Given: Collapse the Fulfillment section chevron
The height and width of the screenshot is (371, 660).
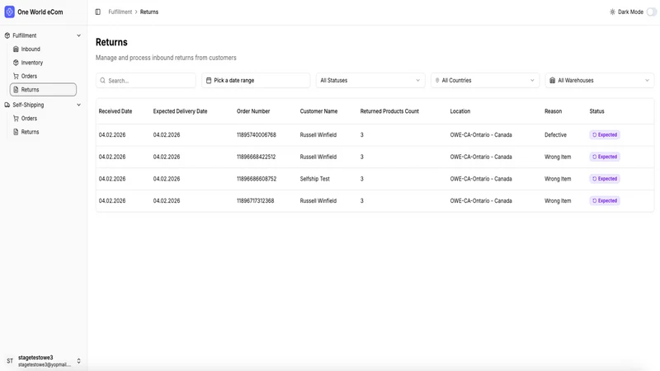Looking at the screenshot, I should point(78,35).
